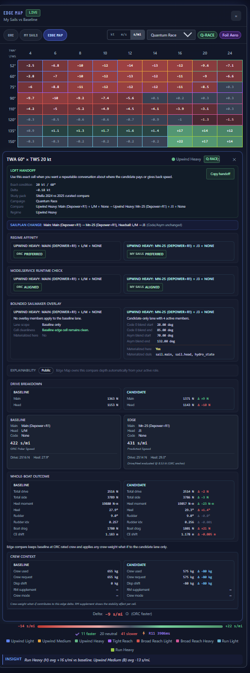Click the Copy handoff button
250x673 pixels.
coord(221,174)
